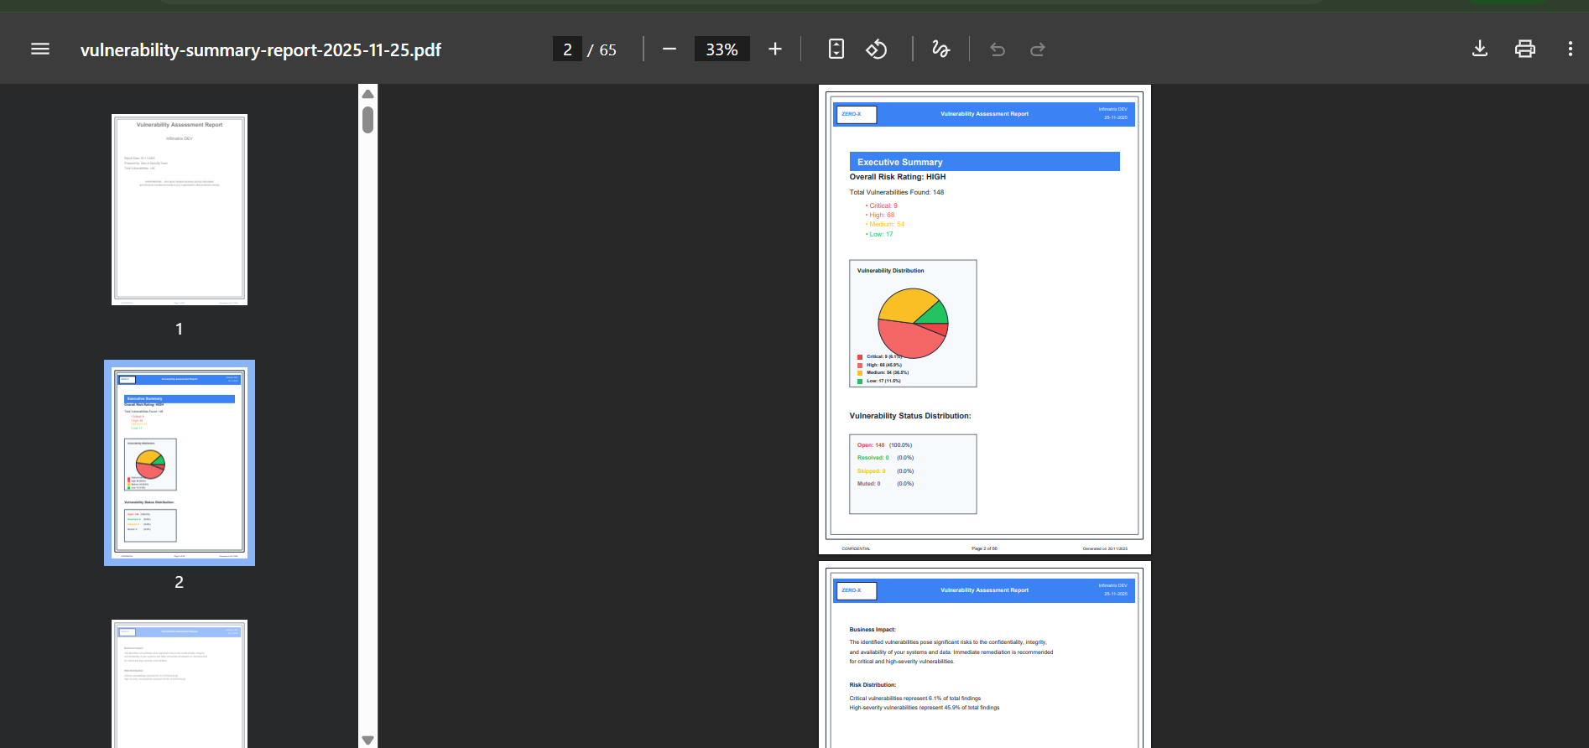This screenshot has width=1589, height=748.
Task: Click the thumbnail label number 1
Action: click(x=179, y=329)
